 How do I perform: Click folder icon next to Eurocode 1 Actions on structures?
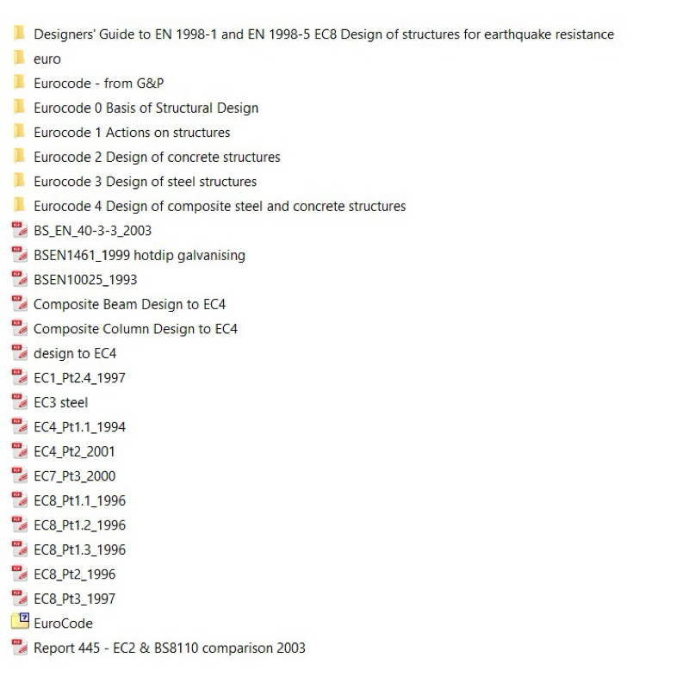[x=19, y=132]
